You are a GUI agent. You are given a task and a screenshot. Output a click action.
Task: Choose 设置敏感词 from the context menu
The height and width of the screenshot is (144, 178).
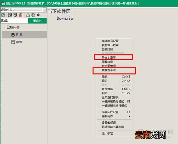114,123
